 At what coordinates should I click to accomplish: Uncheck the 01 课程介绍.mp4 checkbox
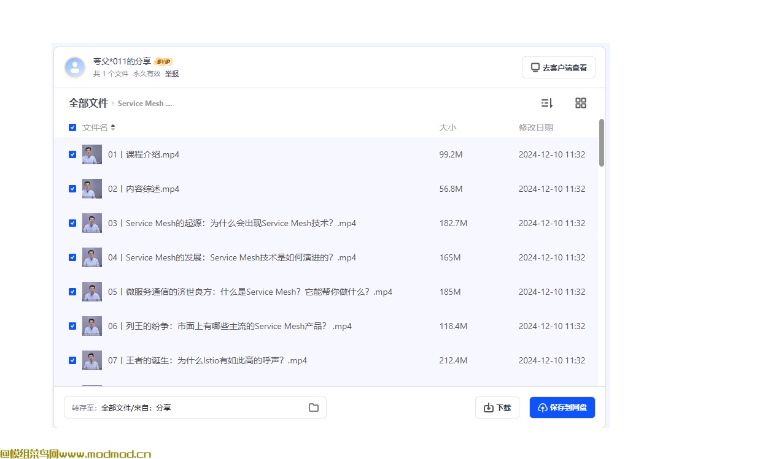tap(72, 154)
